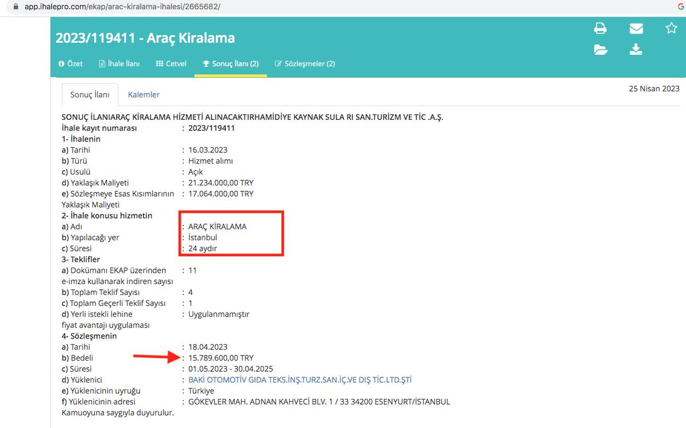Switch to the Kalemler sub-tab
Image resolution: width=686 pixels, height=428 pixels.
[x=143, y=95]
